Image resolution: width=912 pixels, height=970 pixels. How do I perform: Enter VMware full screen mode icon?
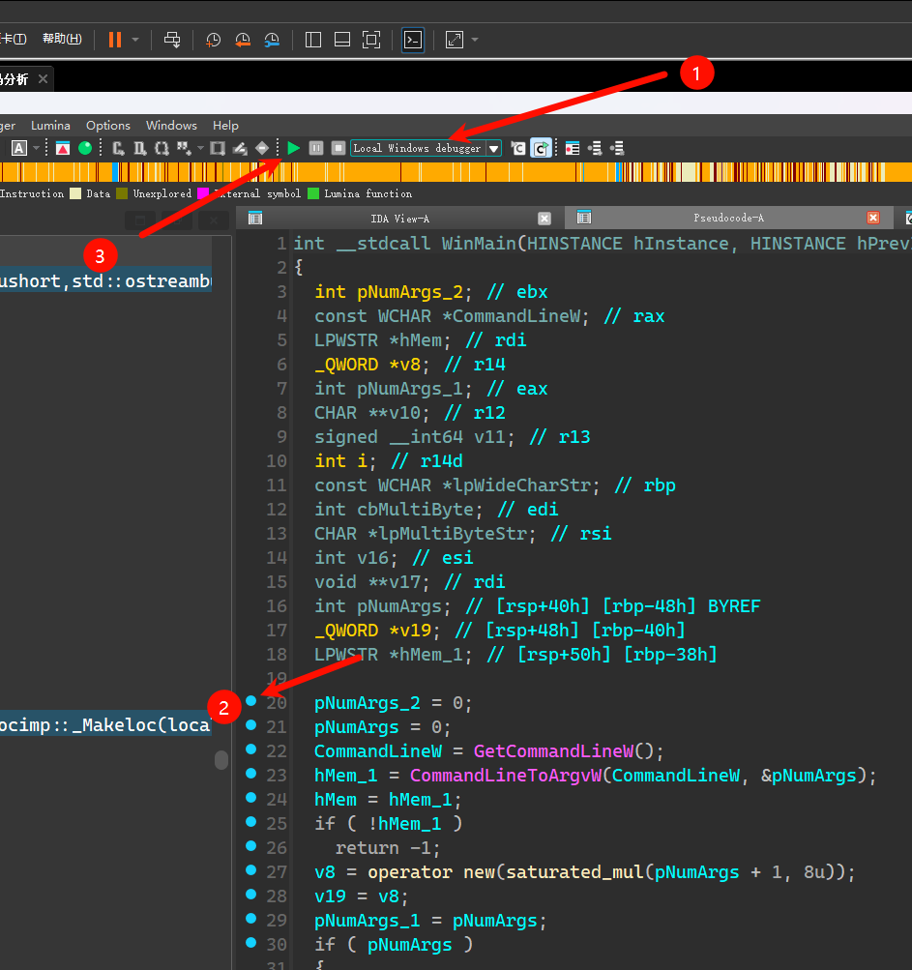pyautogui.click(x=371, y=40)
